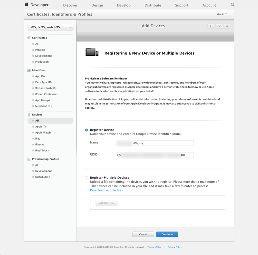Open the Distribute menu
This screenshot has height=255, width=258.
tap(153, 5)
